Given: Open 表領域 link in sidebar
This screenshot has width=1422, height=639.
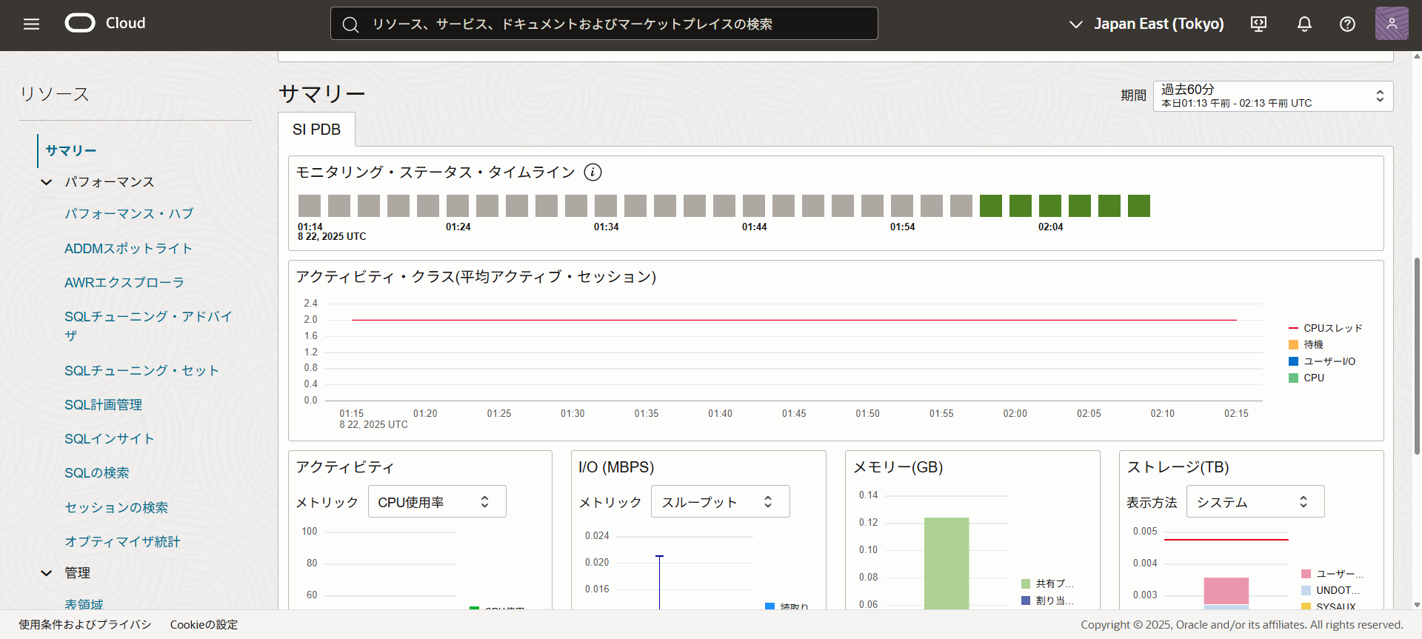Looking at the screenshot, I should point(84,603).
